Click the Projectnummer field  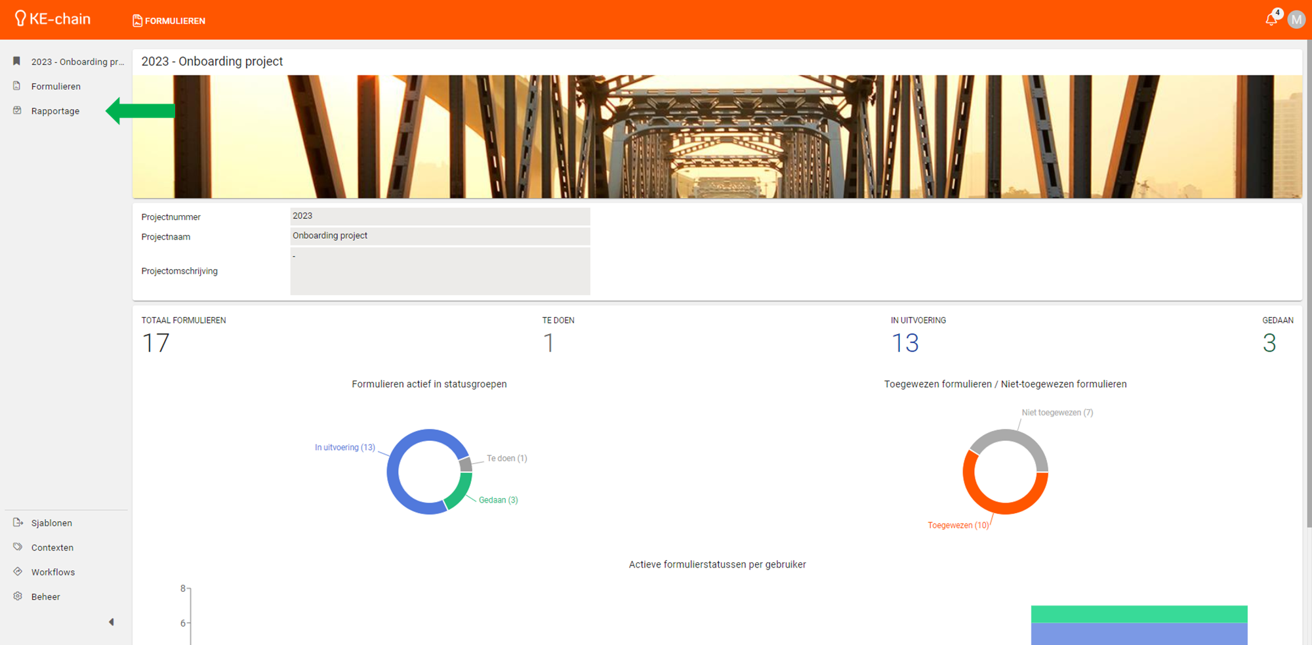(x=440, y=216)
